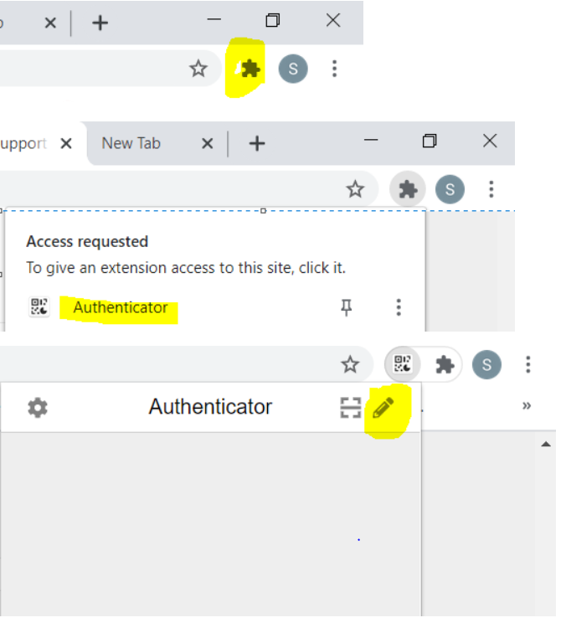Open Authenticator settings gear
The image size is (561, 628).
(38, 408)
